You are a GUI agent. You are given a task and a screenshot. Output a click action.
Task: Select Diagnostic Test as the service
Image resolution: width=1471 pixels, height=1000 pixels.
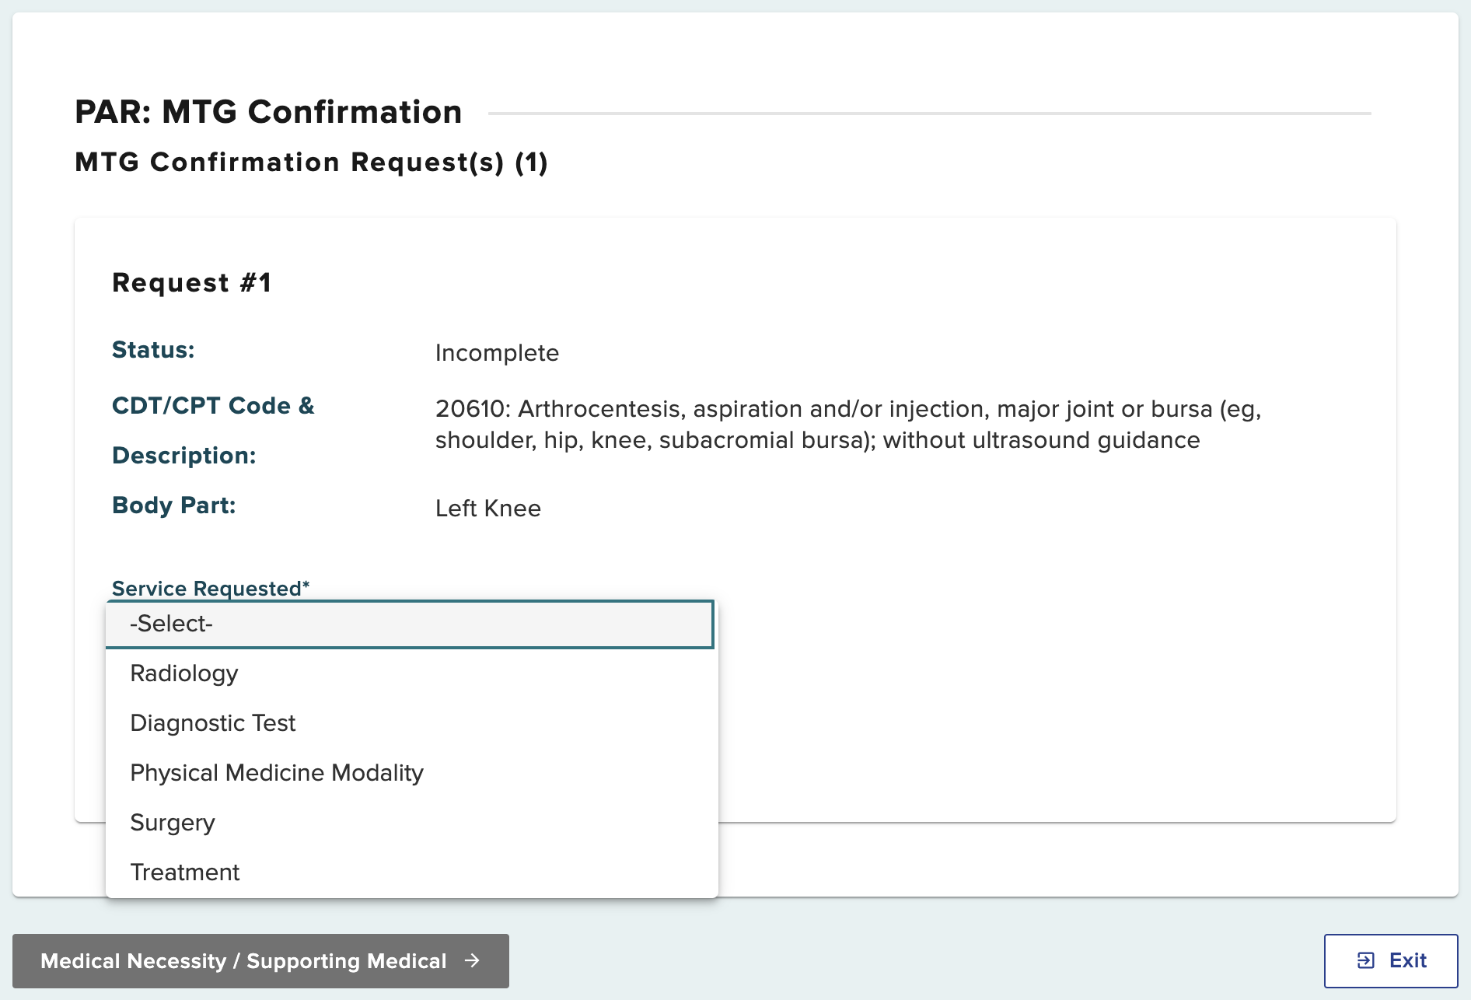pyautogui.click(x=212, y=723)
